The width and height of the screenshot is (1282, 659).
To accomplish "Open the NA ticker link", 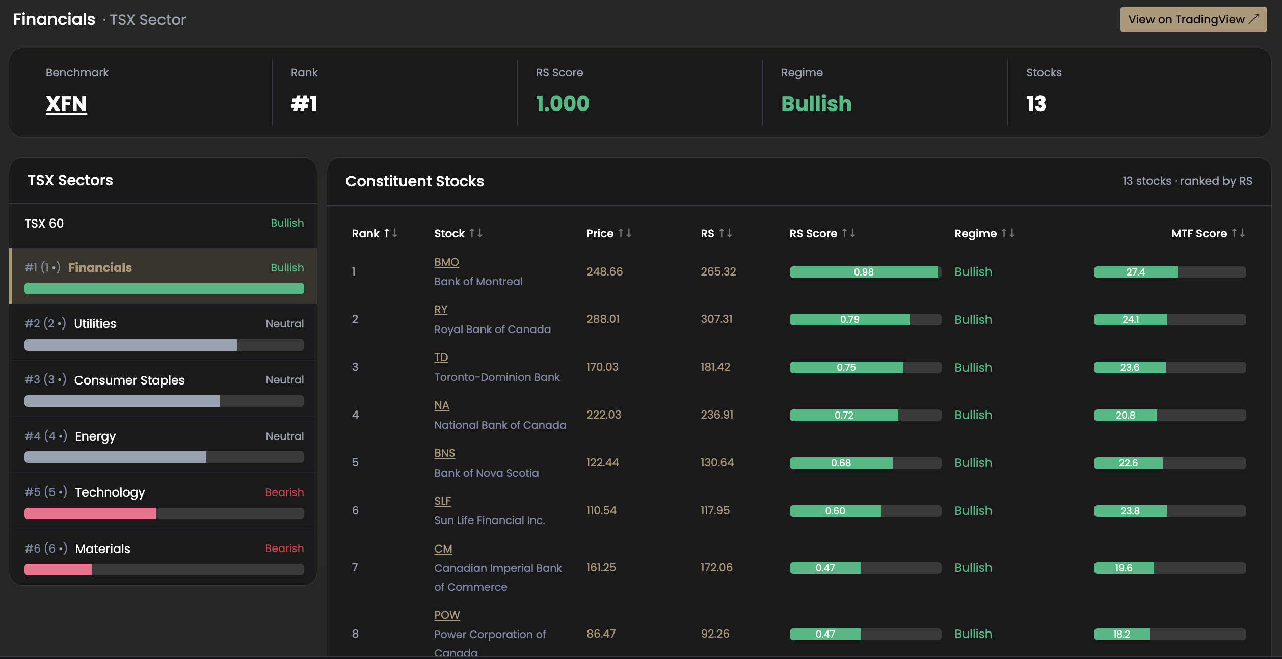I will pos(442,405).
